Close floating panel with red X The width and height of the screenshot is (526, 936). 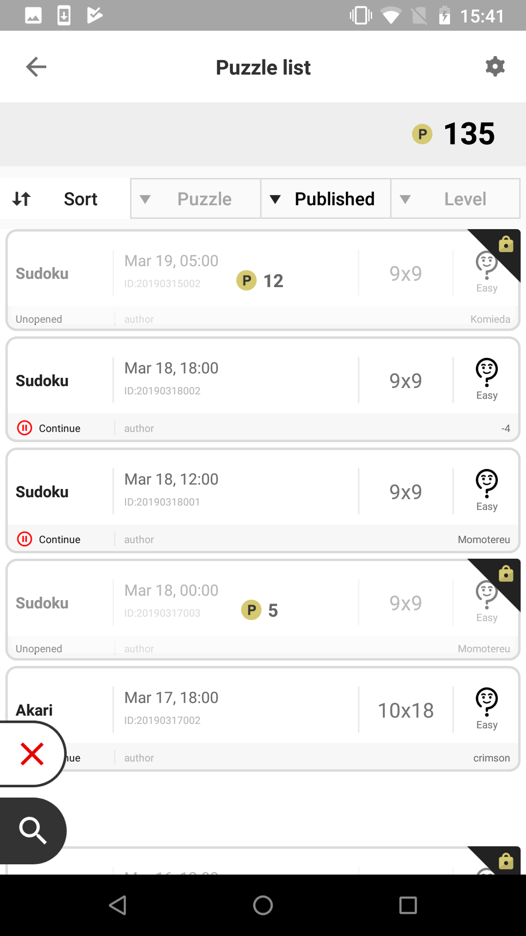coord(32,754)
